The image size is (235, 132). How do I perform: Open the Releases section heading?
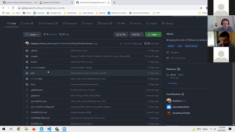[x=171, y=69]
